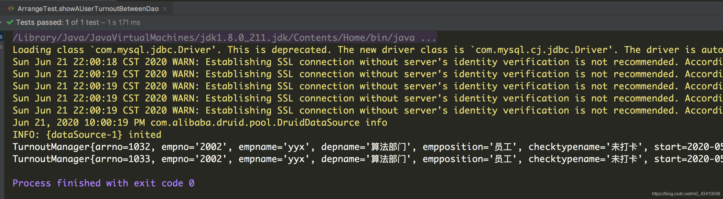The image size is (723, 199).
Task: Click the TurnoutManager arrno=1033 output line
Action: (368, 159)
